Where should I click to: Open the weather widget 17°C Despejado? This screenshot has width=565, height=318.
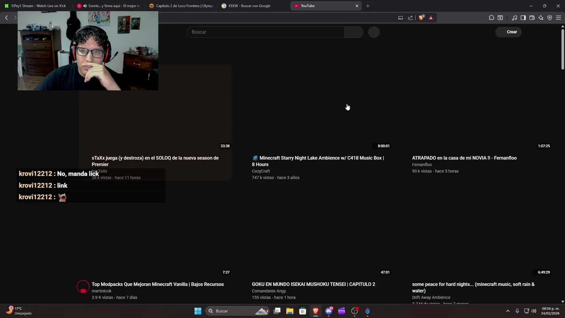pos(20,311)
